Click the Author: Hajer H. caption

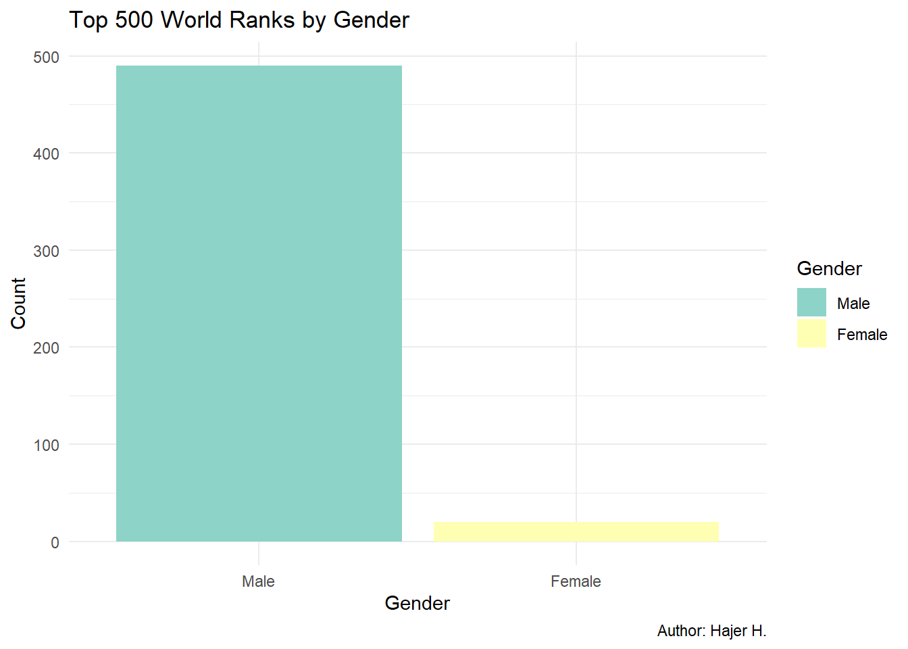click(x=711, y=631)
